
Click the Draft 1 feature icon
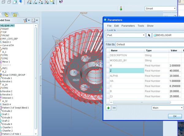point(1,114)
